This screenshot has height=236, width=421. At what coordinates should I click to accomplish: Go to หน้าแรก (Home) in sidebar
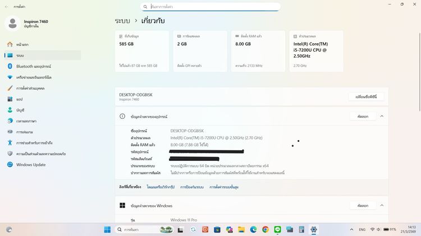22,44
